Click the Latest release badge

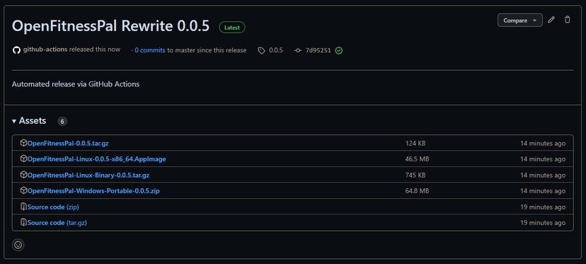(x=232, y=28)
